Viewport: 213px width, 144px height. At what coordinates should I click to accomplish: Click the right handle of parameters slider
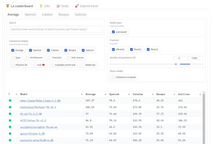tap(192, 64)
